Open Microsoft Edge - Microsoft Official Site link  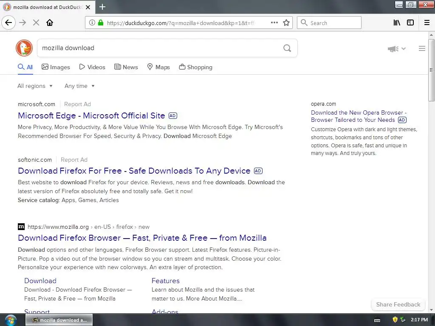91,115
